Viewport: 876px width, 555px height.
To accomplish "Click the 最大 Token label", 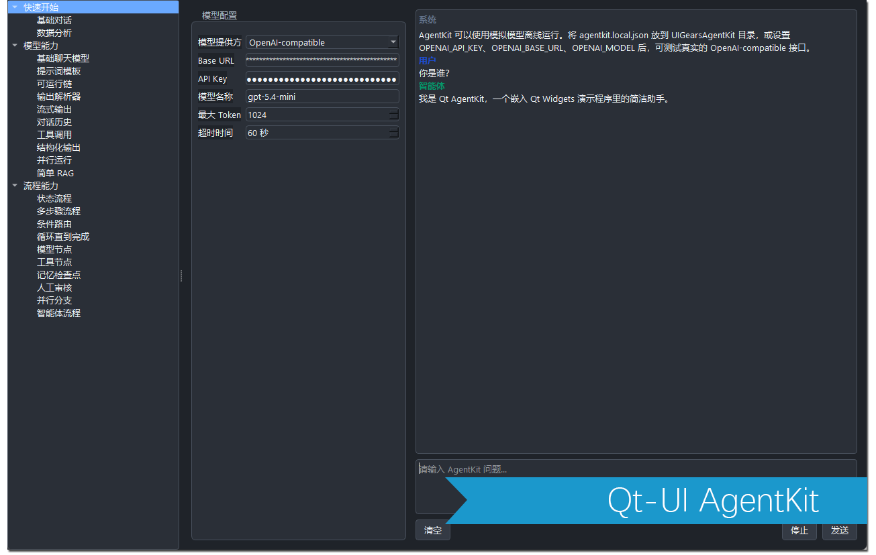I will [x=220, y=115].
